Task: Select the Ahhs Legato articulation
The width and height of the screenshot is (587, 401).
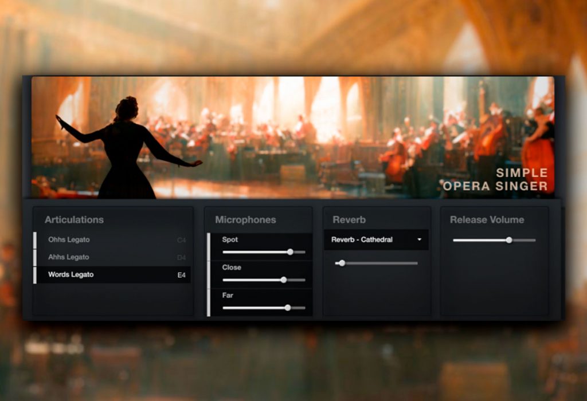Action: 112,257
